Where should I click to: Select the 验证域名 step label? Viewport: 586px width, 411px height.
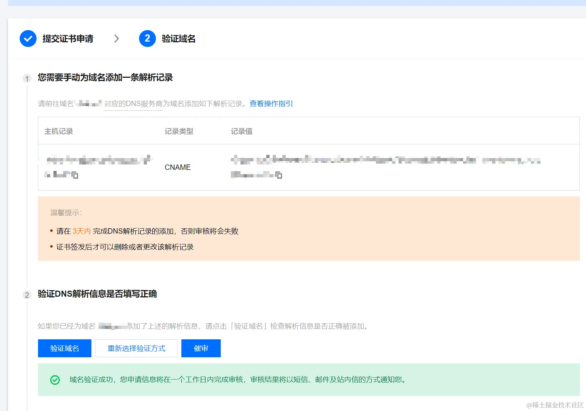click(x=178, y=38)
